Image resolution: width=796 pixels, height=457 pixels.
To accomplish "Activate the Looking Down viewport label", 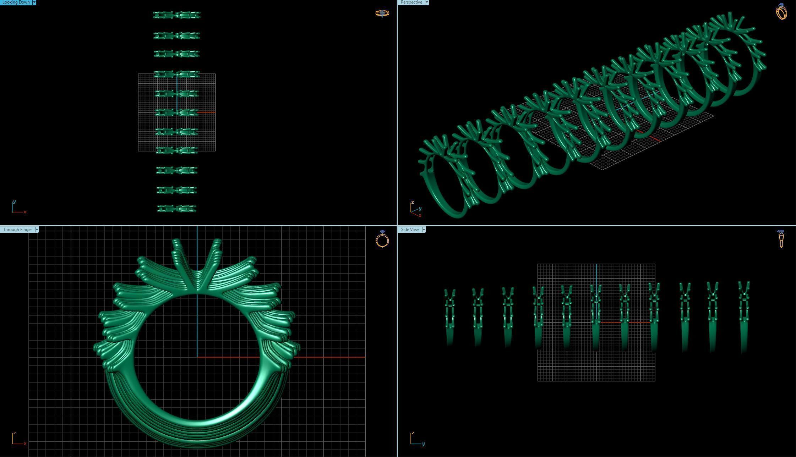I will click(16, 2).
